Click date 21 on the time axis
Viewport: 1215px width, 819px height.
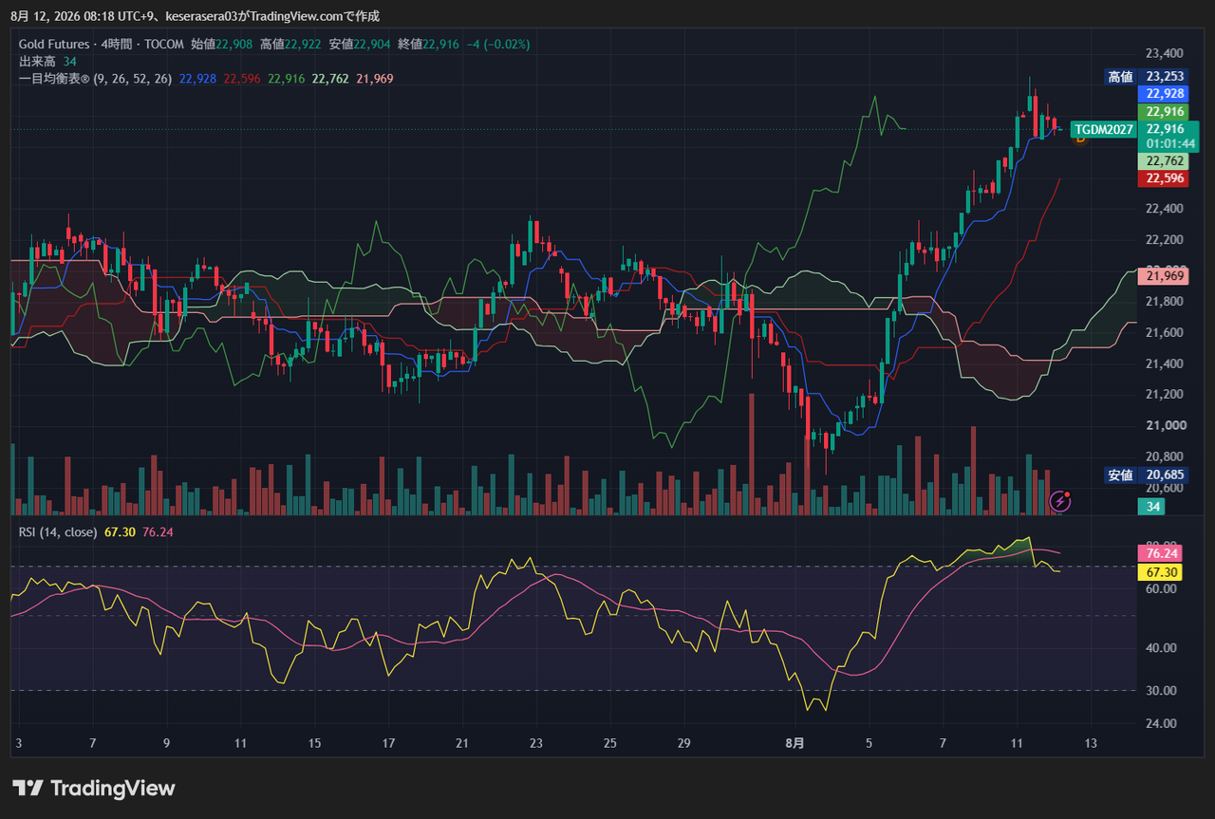point(462,743)
